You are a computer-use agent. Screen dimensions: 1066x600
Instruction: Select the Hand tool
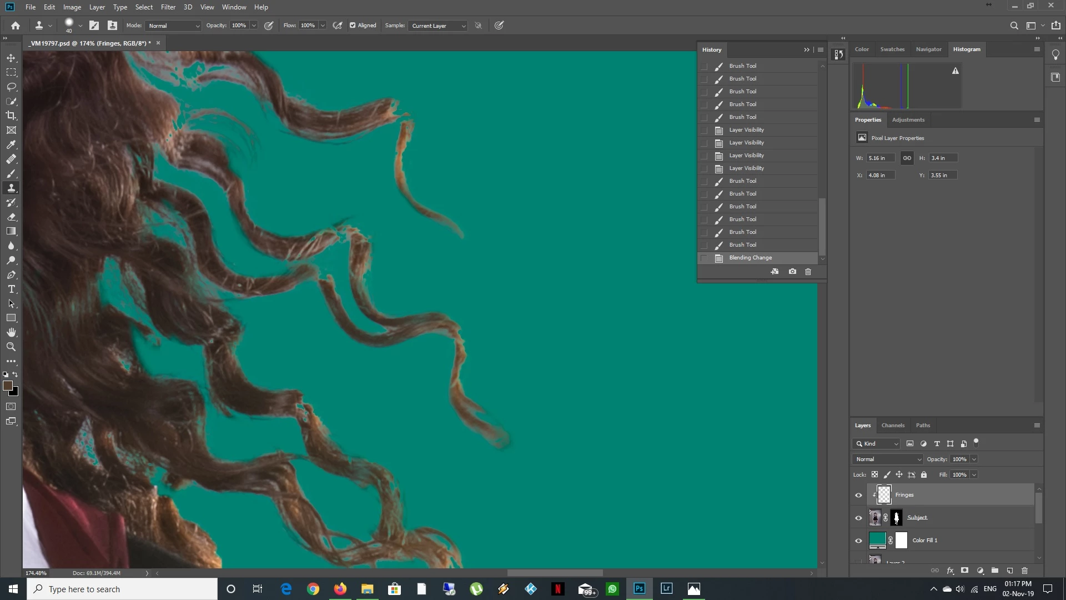pos(11,332)
